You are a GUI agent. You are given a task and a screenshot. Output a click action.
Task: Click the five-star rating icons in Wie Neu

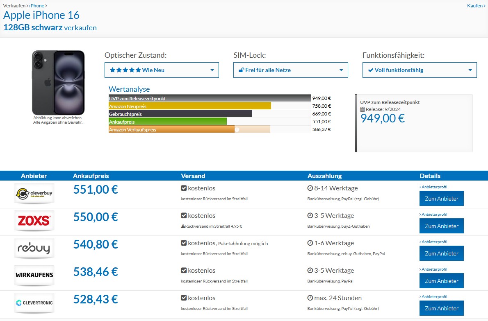125,70
